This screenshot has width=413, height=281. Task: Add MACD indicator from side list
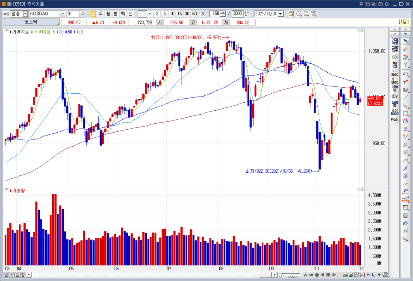click(x=395, y=65)
